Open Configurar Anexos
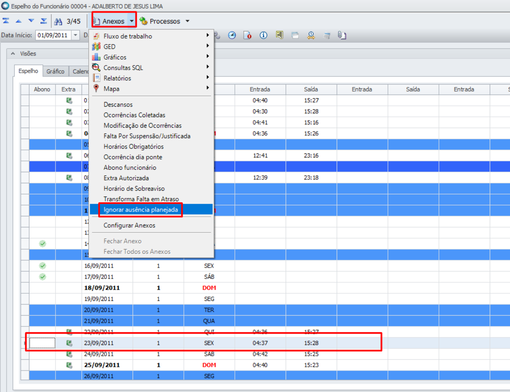Screen dimensions: 510x392 [x=152, y=225]
